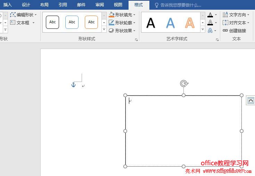Screen dimensions: 255x176
Task: Click the Text Effects glowing A icon
Action: click(x=210, y=31)
